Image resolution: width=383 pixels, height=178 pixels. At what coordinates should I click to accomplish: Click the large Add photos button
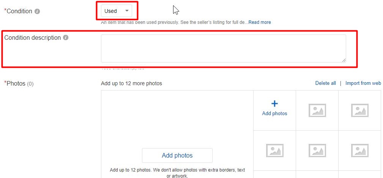click(177, 155)
